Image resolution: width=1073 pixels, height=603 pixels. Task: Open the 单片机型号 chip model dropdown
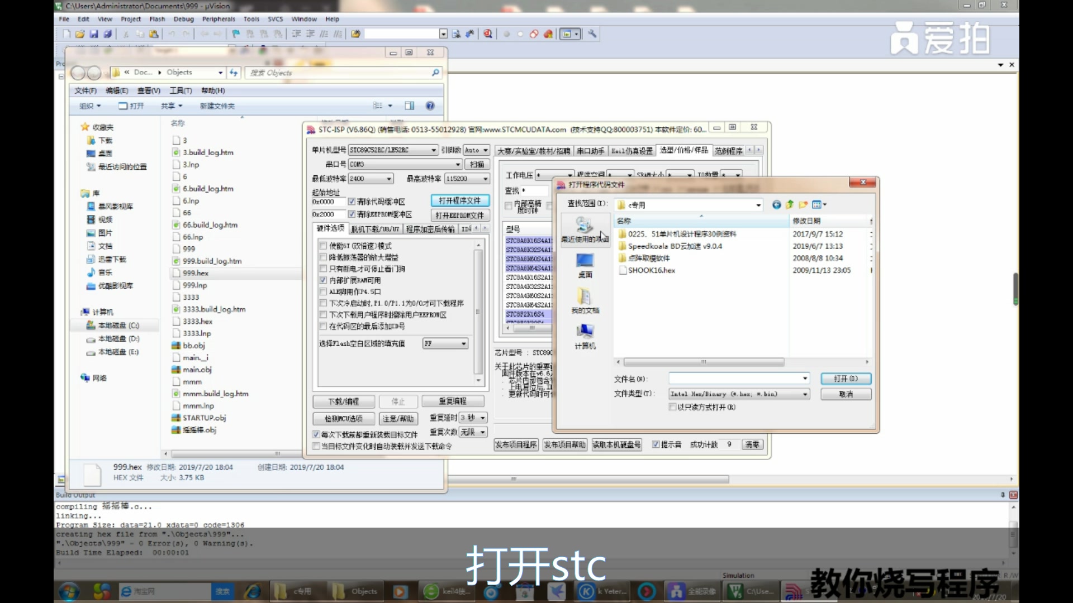coord(434,150)
